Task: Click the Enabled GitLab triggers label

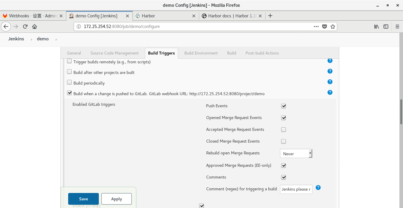Action: click(94, 104)
